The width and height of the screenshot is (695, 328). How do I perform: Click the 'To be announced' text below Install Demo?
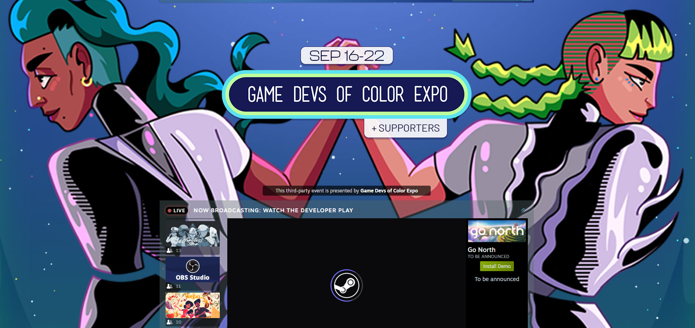pyautogui.click(x=497, y=279)
